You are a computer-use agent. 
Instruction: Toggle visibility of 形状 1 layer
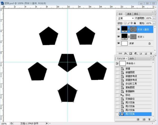118,36
